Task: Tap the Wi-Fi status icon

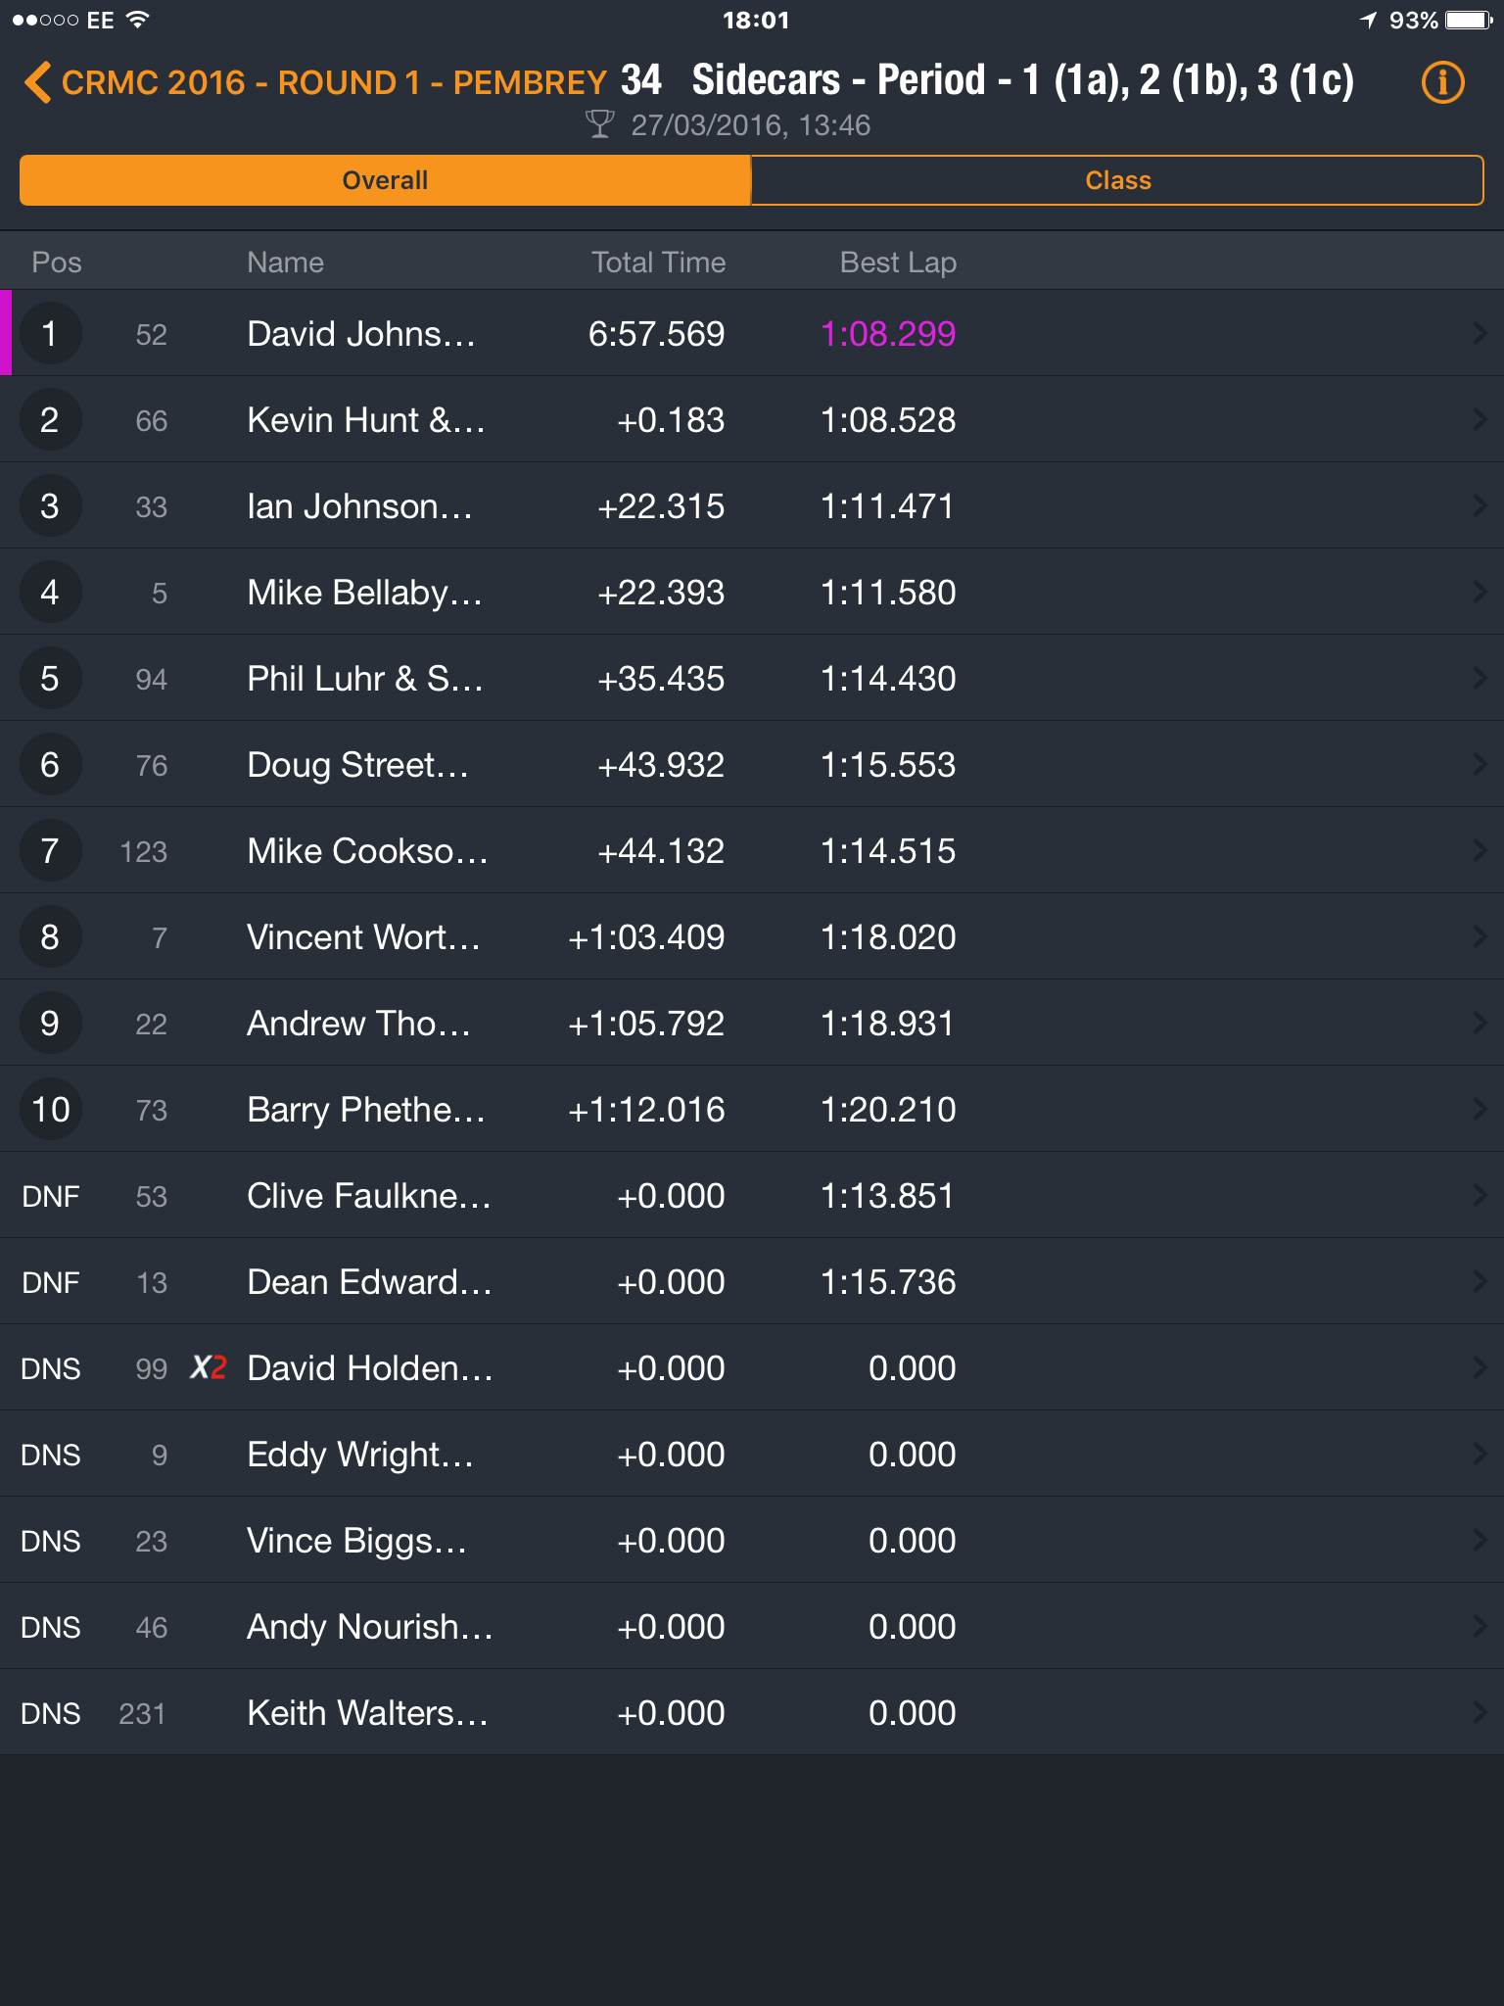Action: [138, 20]
